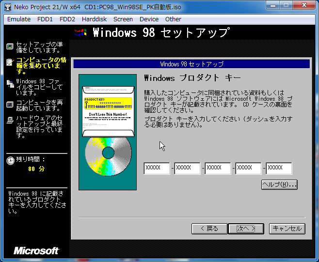The height and width of the screenshot is (262, 319).
Task: Click the setup preparation step icon
Action: pos(10,46)
